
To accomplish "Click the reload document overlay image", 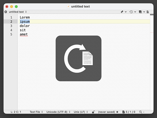I will (78, 58).
